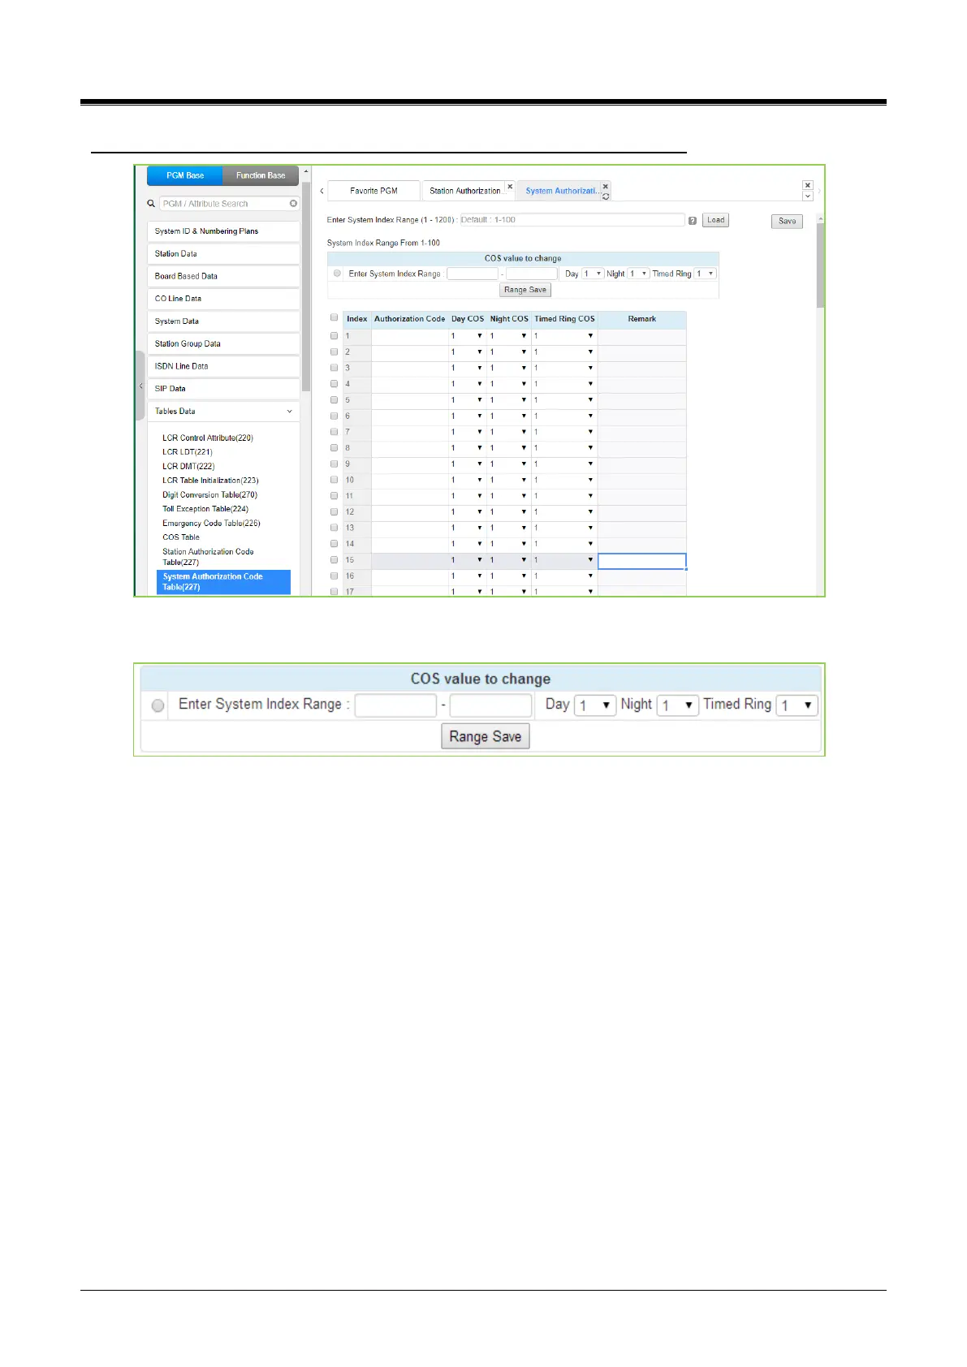Check the checkbox for index 16
This screenshot has height=1367, width=967.
pos(334,576)
